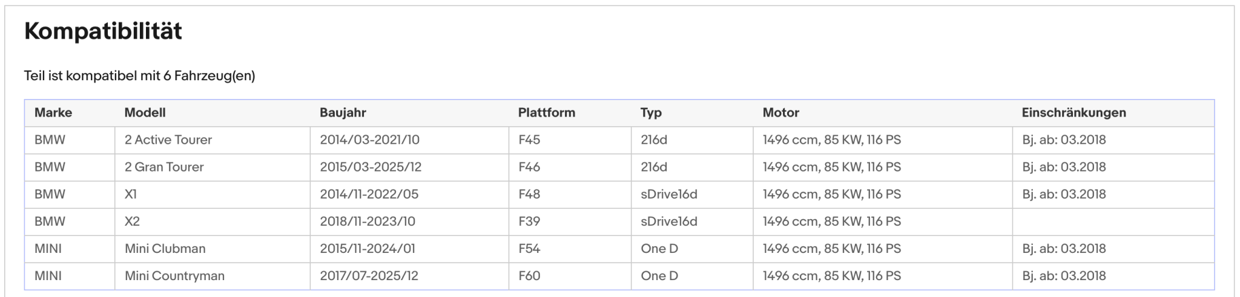Viewport: 1240px width, 297px height.
Task: Click the Baujahr column header
Action: (343, 113)
